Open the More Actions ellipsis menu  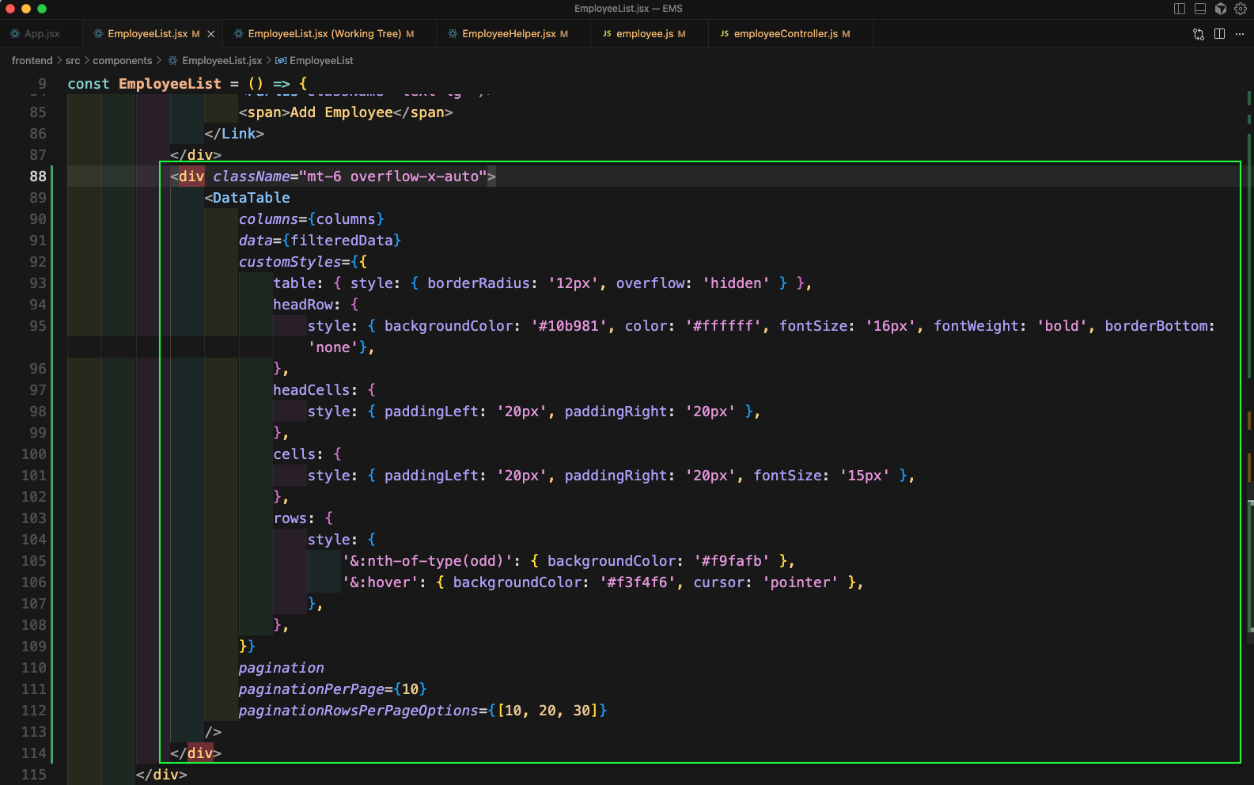pos(1240,34)
